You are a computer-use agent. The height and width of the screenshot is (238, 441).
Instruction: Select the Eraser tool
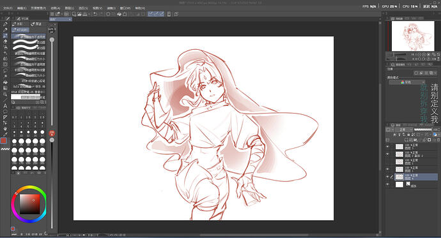point(5,41)
